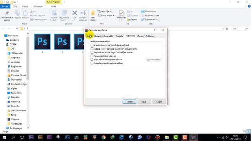Click the Taşıma hedefi icon
The width and height of the screenshot is (251, 141).
(x=54, y=13)
